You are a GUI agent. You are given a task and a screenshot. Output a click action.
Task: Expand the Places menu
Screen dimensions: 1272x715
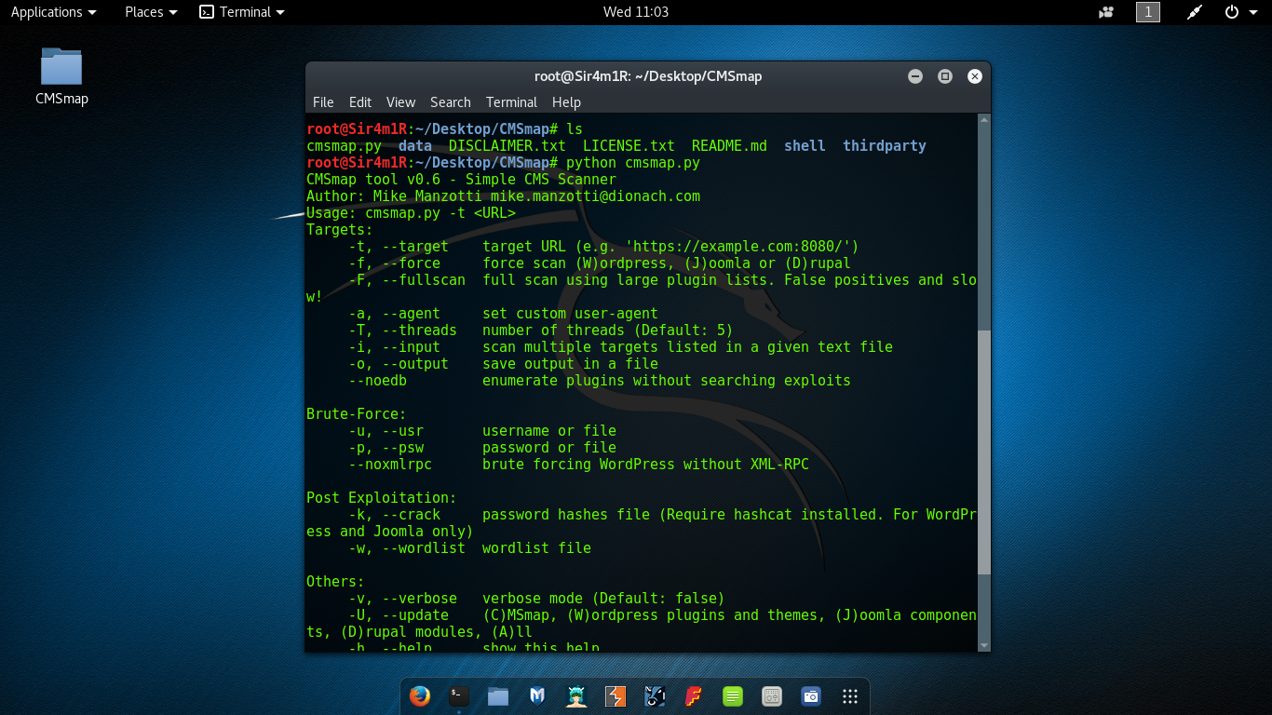click(x=151, y=12)
